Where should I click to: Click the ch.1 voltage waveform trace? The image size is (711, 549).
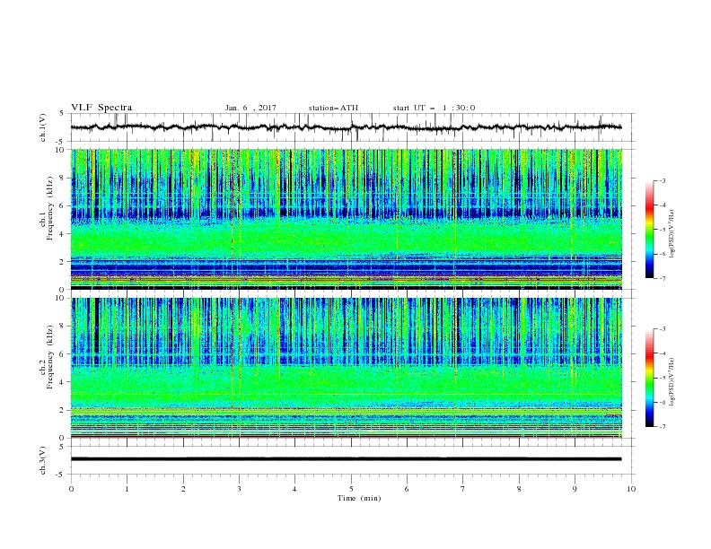point(346,127)
